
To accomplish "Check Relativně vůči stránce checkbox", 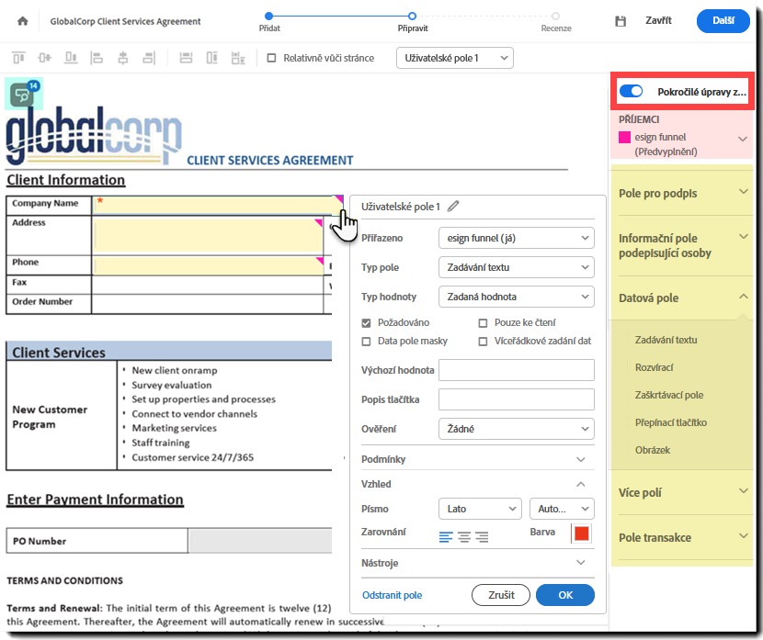I will pos(271,58).
